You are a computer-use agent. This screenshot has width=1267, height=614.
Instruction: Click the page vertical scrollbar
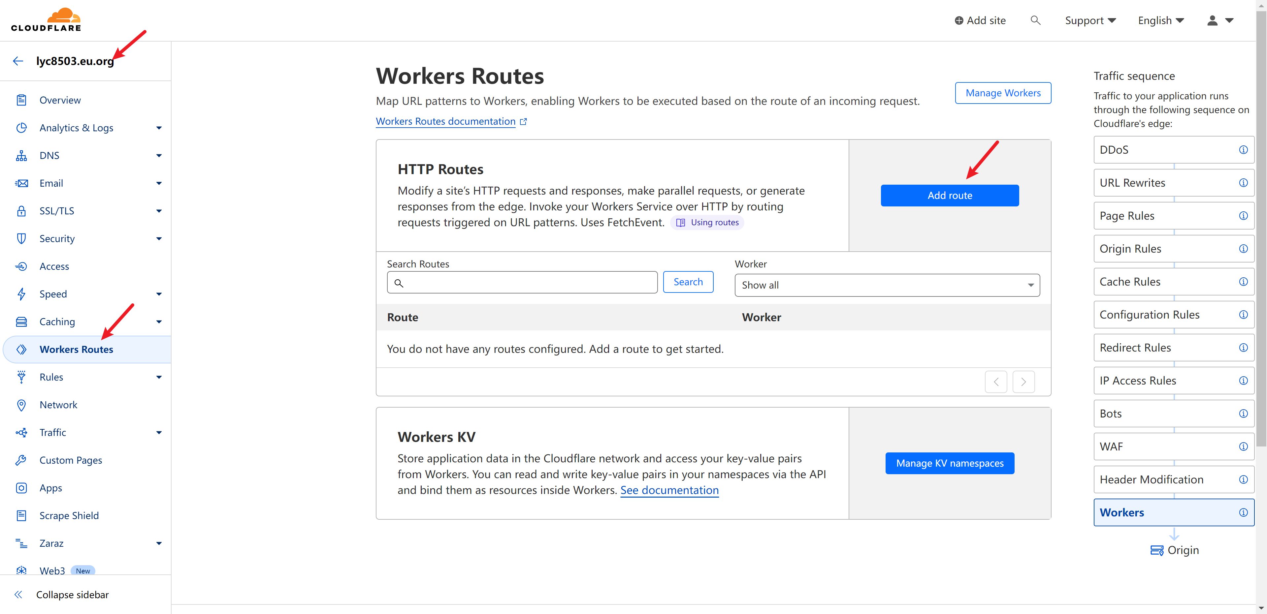(1261, 228)
